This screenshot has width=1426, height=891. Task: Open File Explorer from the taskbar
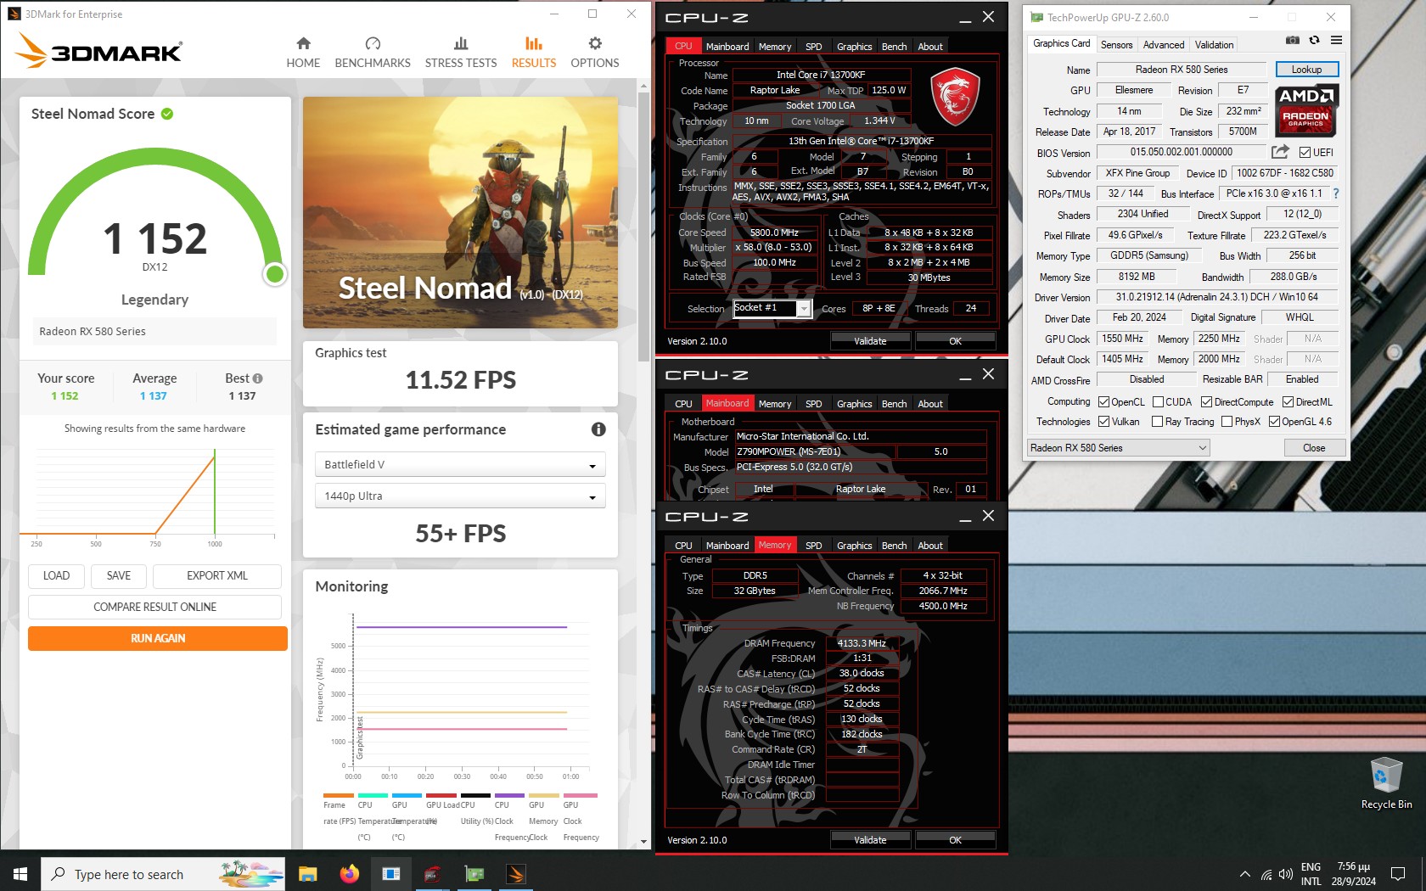(x=307, y=873)
